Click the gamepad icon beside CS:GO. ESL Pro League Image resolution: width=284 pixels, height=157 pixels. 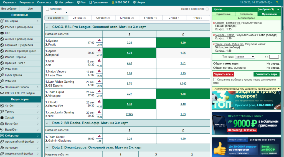pyautogui.click(x=2, y=93)
